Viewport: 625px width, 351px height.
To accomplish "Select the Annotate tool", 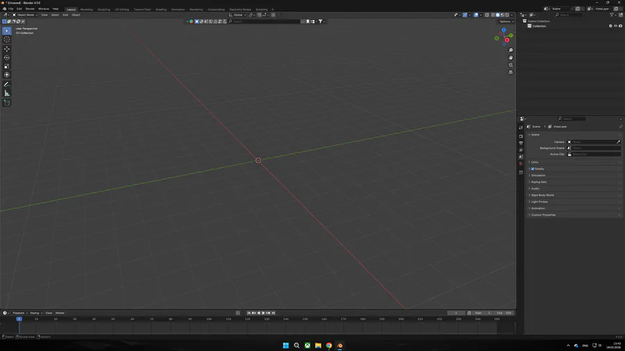I will (x=7, y=85).
